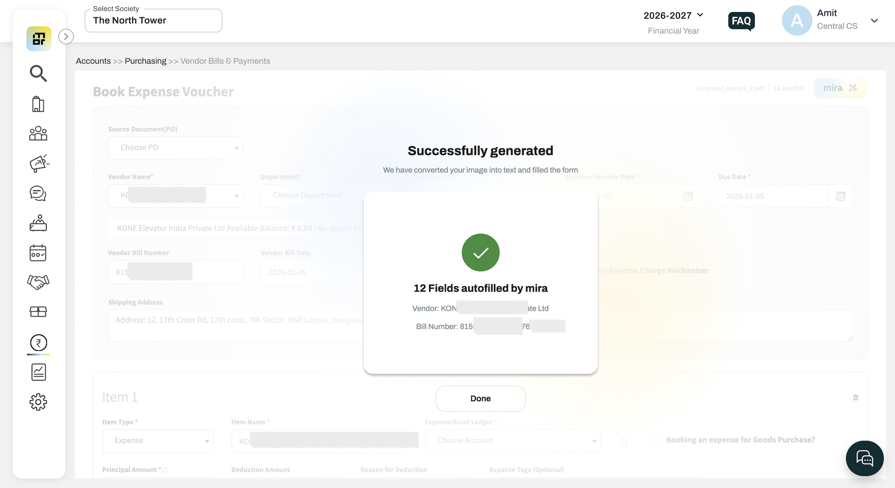The width and height of the screenshot is (895, 488).
Task: Click the Shipping Address text area
Action: pyautogui.click(x=480, y=325)
